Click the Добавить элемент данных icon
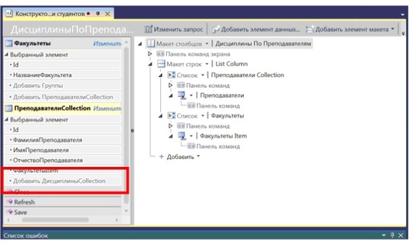The width and height of the screenshot is (412, 252). click(216, 29)
